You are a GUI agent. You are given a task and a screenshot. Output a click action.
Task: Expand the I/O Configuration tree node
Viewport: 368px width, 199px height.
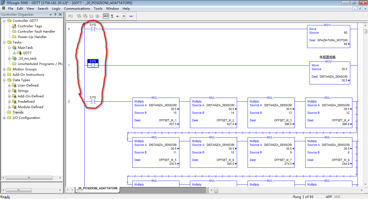[x=4, y=118]
